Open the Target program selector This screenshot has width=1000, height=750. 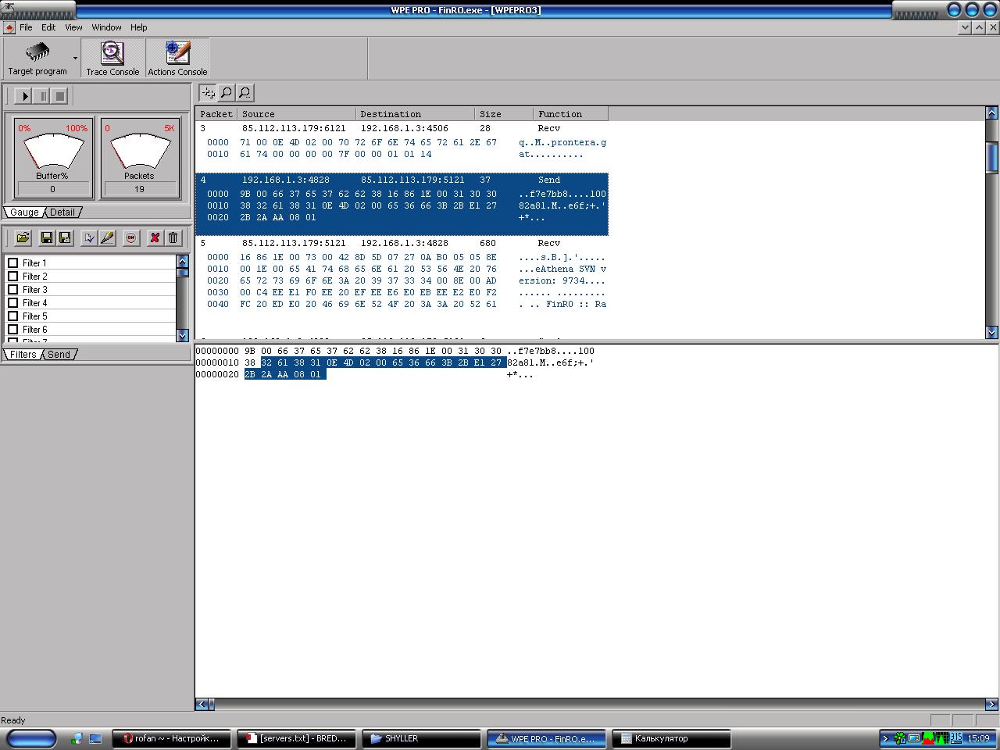point(37,58)
